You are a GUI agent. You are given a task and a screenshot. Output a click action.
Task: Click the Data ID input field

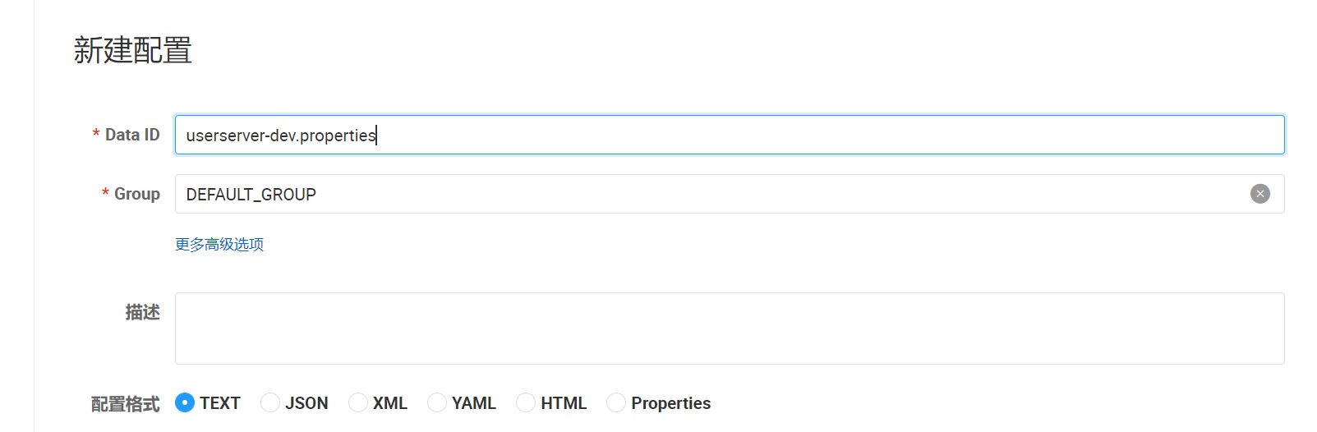728,135
